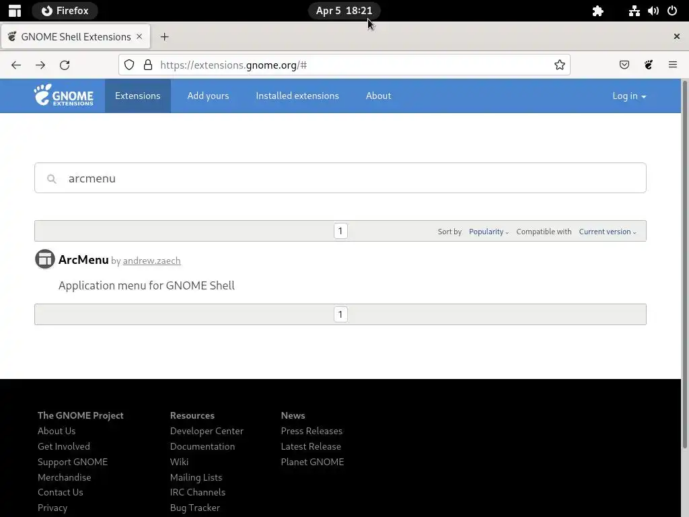Click the GNOME Shell integration toolbar icon
The image size is (689, 517).
649,65
